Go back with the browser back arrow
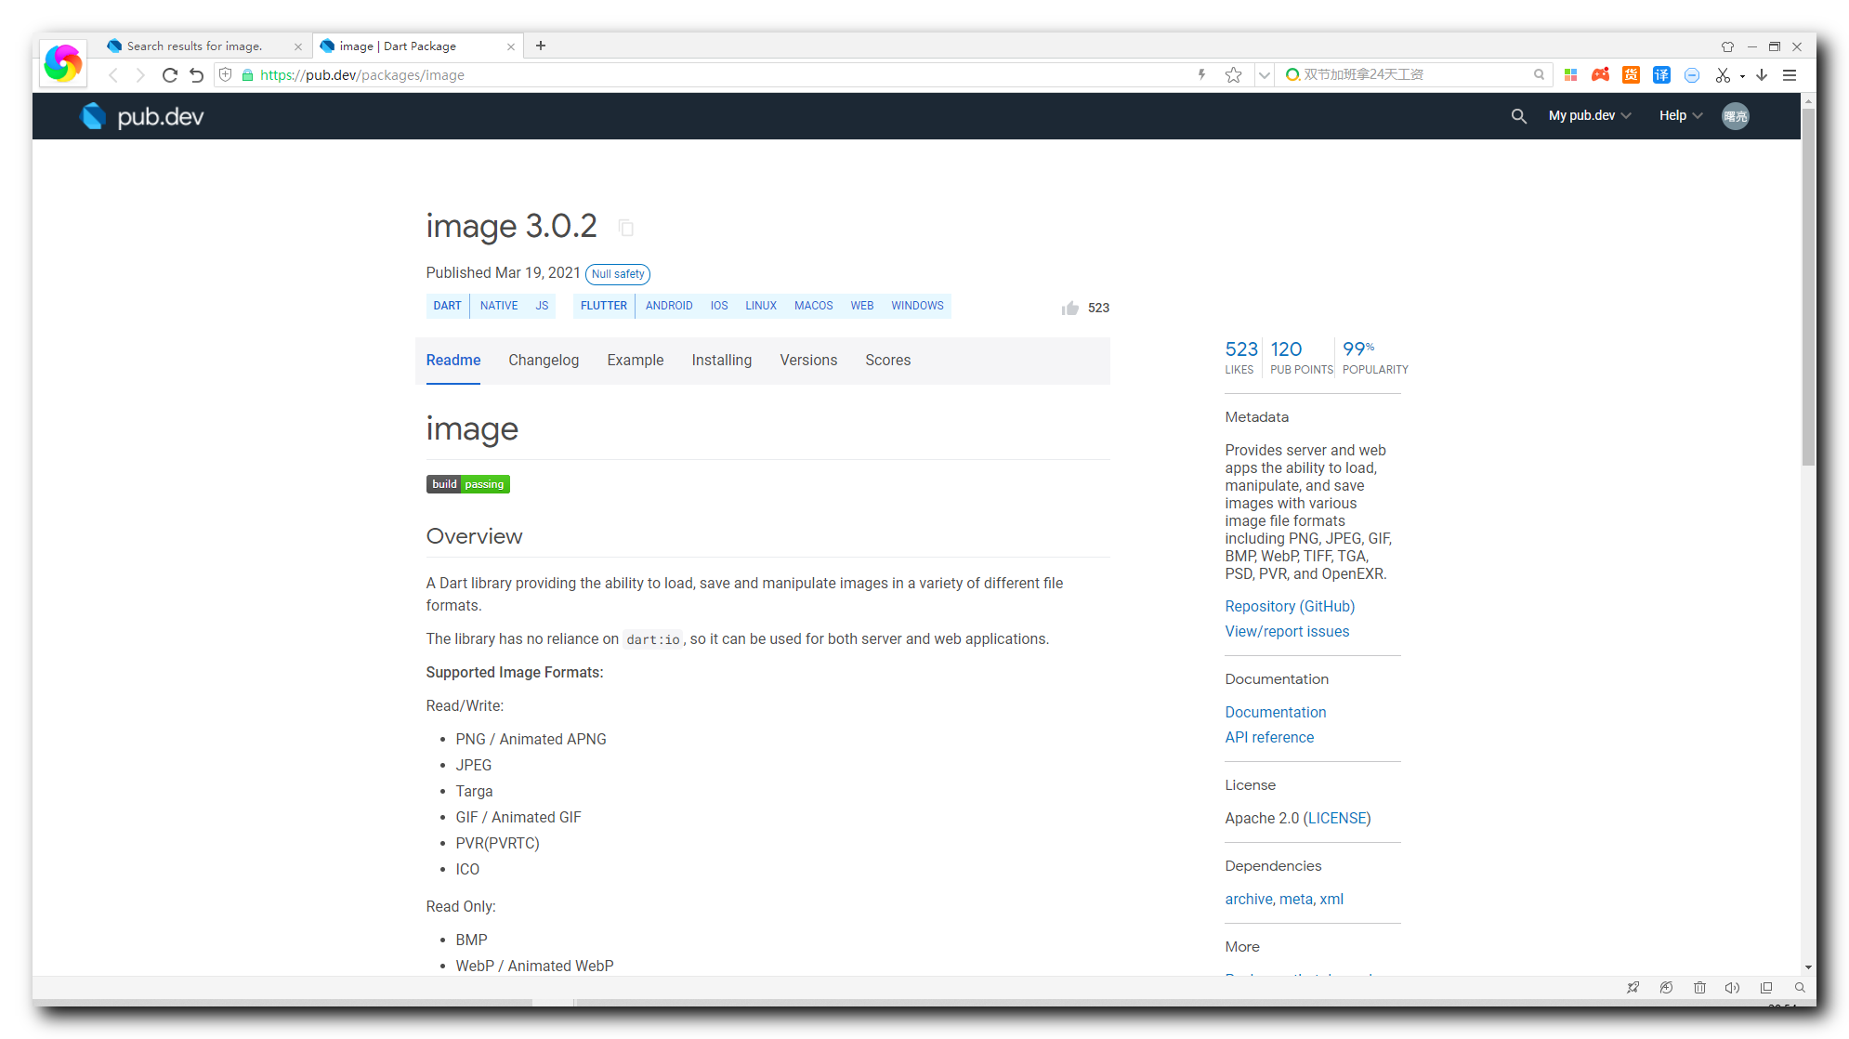1849x1039 pixels. [x=113, y=75]
